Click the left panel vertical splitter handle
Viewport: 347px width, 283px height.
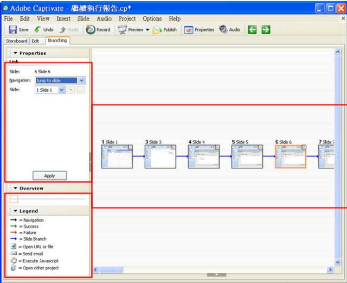(90, 162)
